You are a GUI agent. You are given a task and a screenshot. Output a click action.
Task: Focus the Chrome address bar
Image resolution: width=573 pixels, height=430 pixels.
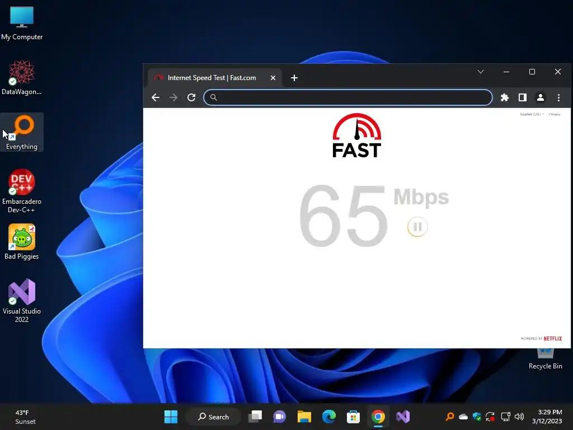pyautogui.click(x=348, y=97)
